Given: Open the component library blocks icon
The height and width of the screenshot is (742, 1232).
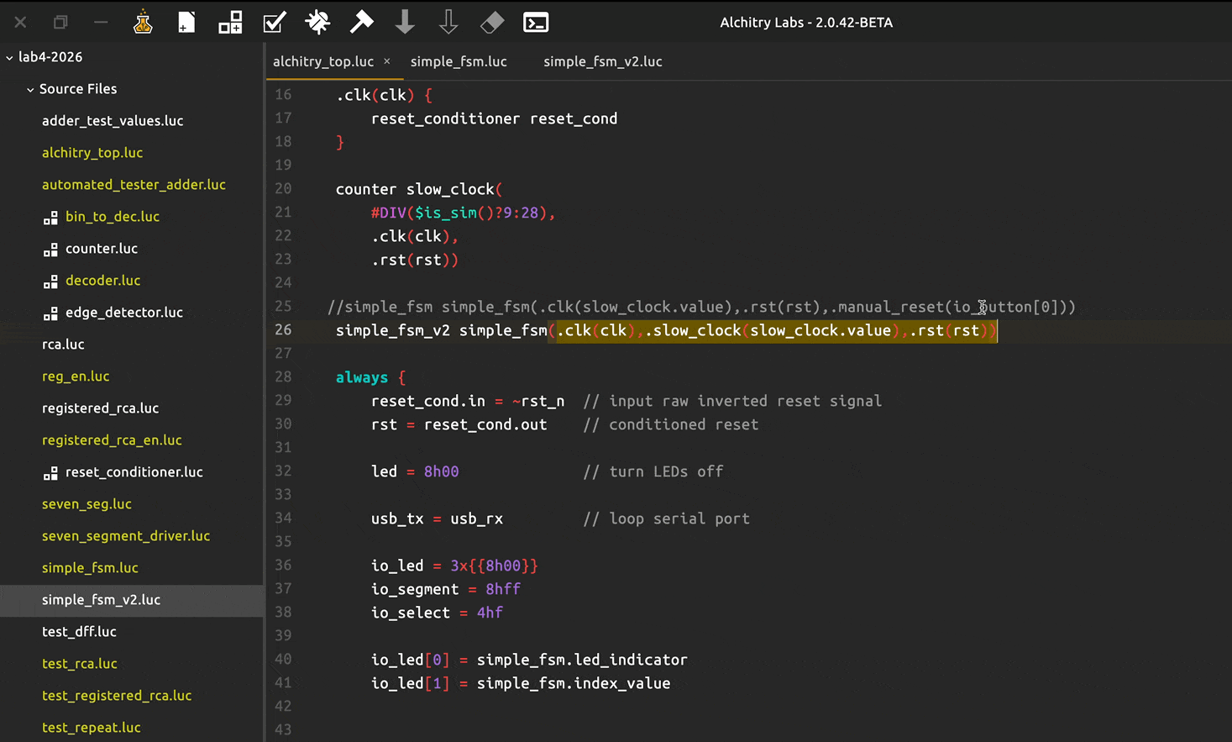Looking at the screenshot, I should (x=230, y=23).
